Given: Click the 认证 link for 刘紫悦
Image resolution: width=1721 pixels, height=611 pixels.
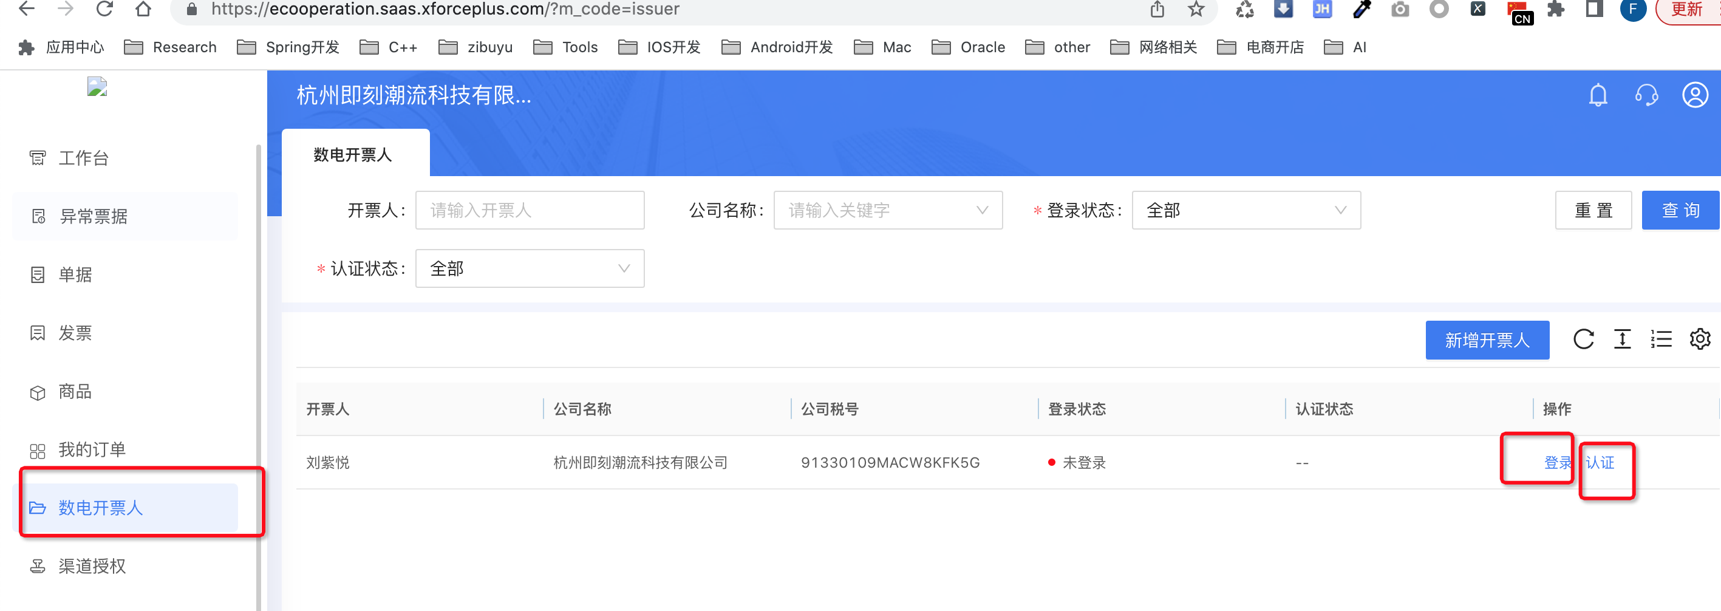Looking at the screenshot, I should 1600,463.
